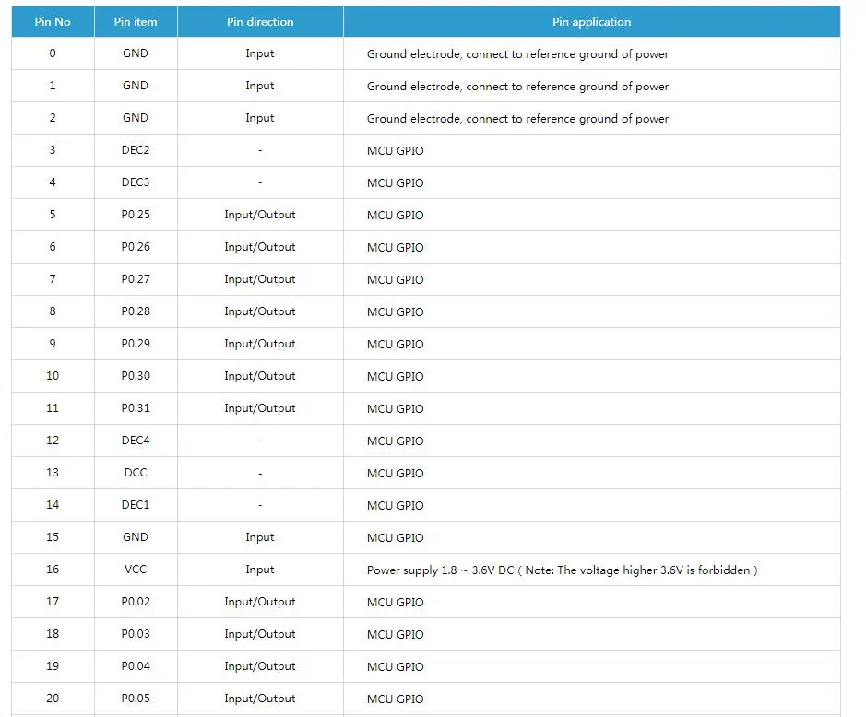Click ground electrode text in pin 2 row

(518, 119)
